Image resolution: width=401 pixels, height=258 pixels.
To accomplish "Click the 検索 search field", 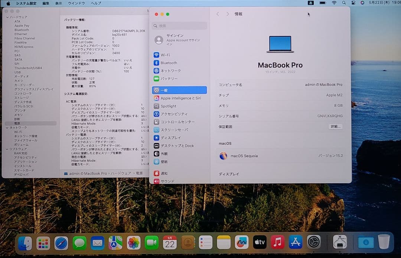I will pos(179,26).
